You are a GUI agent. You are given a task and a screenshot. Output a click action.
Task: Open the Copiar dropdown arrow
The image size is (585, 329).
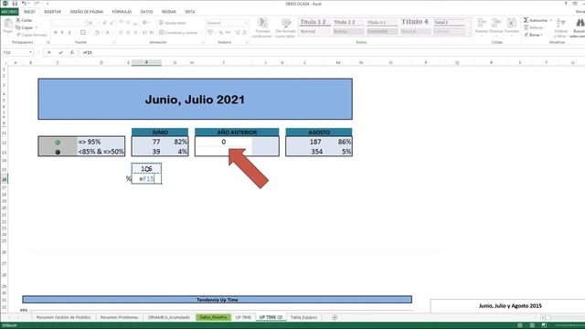pyautogui.click(x=37, y=27)
